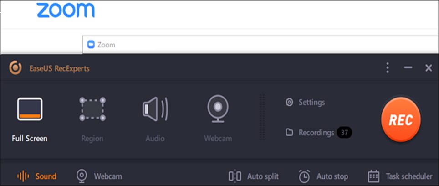Image resolution: width=439 pixels, height=186 pixels.
Task: Open the Recordings folder icon
Action: [x=289, y=132]
